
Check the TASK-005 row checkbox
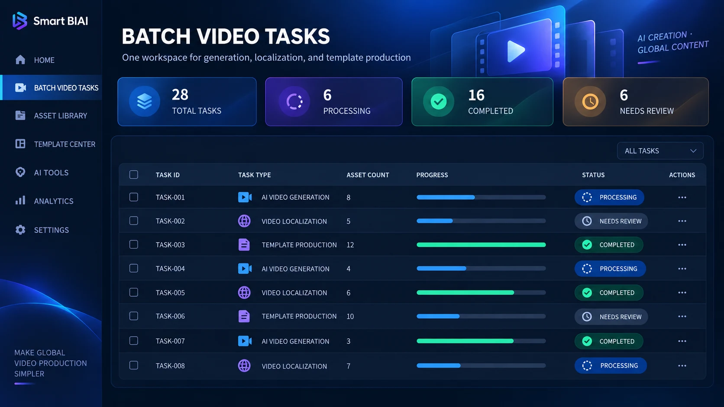pos(134,292)
